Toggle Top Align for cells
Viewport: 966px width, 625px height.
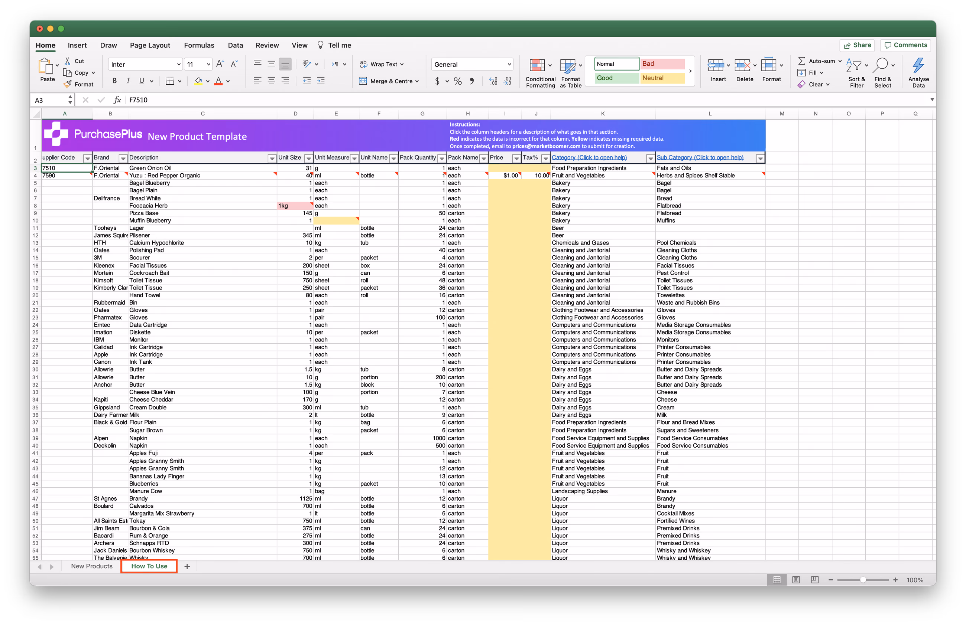coord(257,63)
